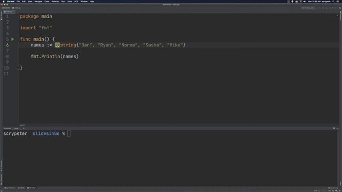Viewport: 342px width, 192px height.
Task: Click the scrypster user name in menu bar
Action: (327, 2)
